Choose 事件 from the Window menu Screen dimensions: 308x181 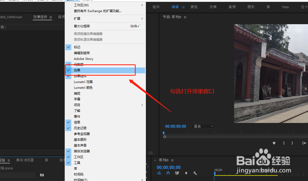pyautogui.click(x=105, y=117)
